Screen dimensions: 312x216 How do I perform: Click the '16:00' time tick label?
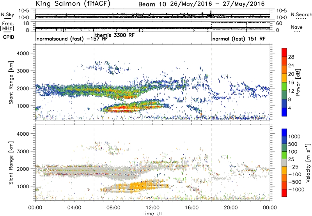tap(191, 208)
